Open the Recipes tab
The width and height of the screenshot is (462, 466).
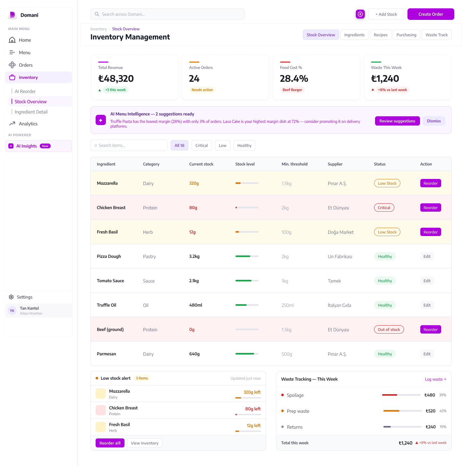tap(381, 35)
